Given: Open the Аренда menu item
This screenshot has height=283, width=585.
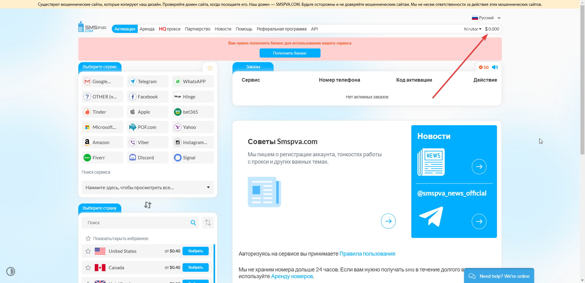Looking at the screenshot, I should [147, 29].
